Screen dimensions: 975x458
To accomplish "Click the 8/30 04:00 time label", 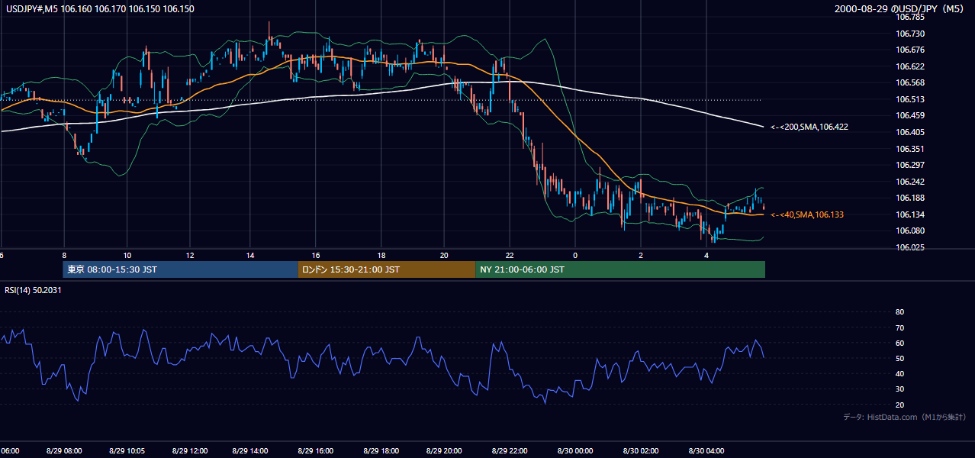I will point(706,450).
